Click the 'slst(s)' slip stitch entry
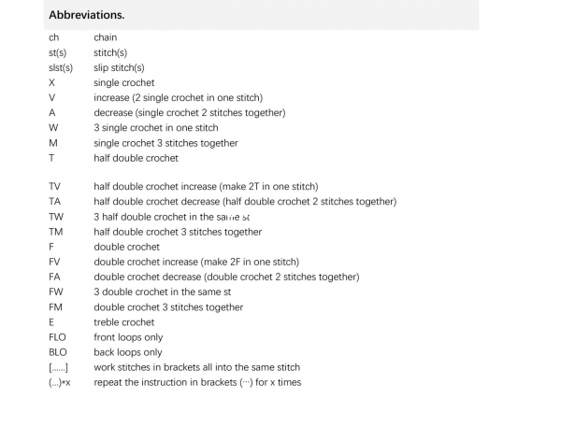Screen dimensions: 561x427 click(61, 67)
